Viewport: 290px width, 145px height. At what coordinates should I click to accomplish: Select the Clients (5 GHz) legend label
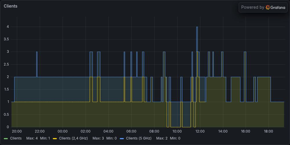139,138
